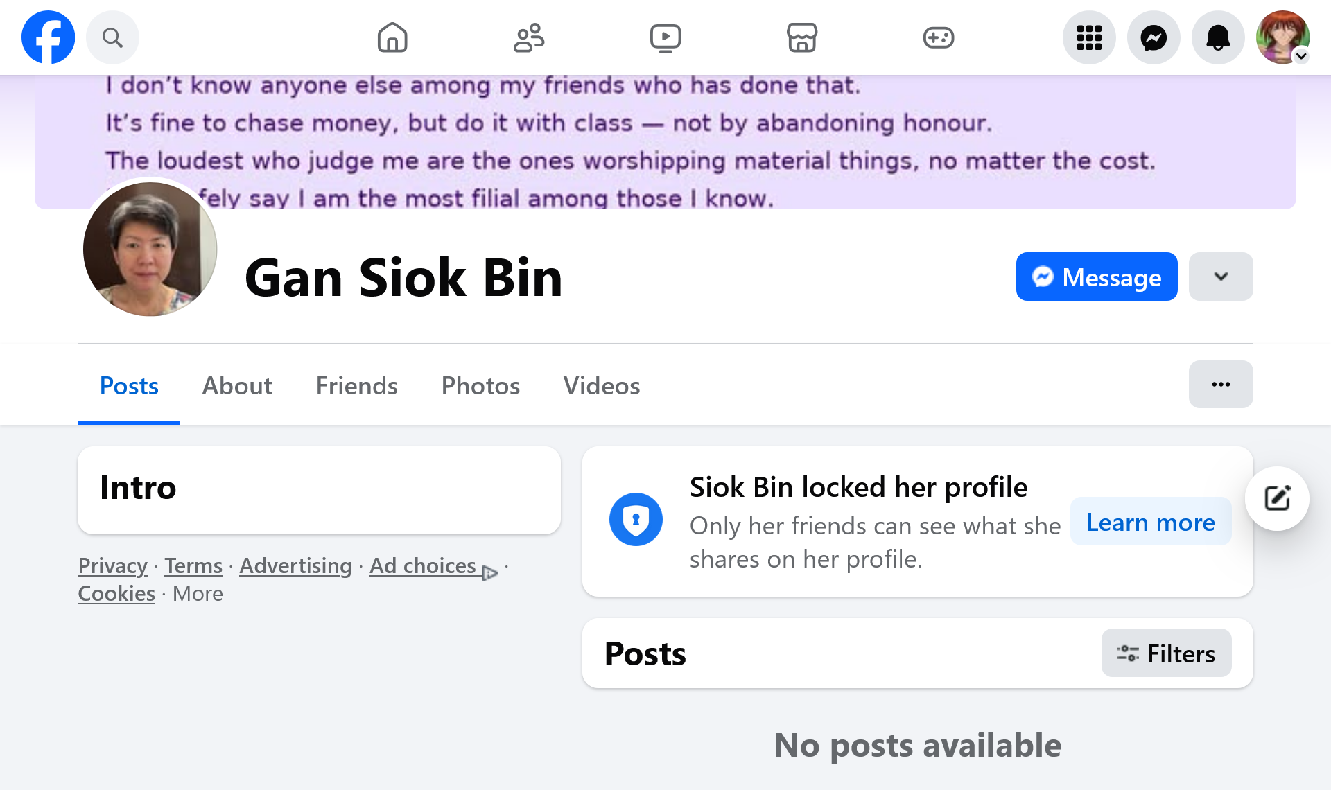
Task: Open the search magnifier icon
Action: coord(112,37)
